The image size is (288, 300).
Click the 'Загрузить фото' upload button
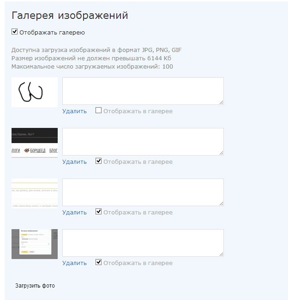coord(35,286)
